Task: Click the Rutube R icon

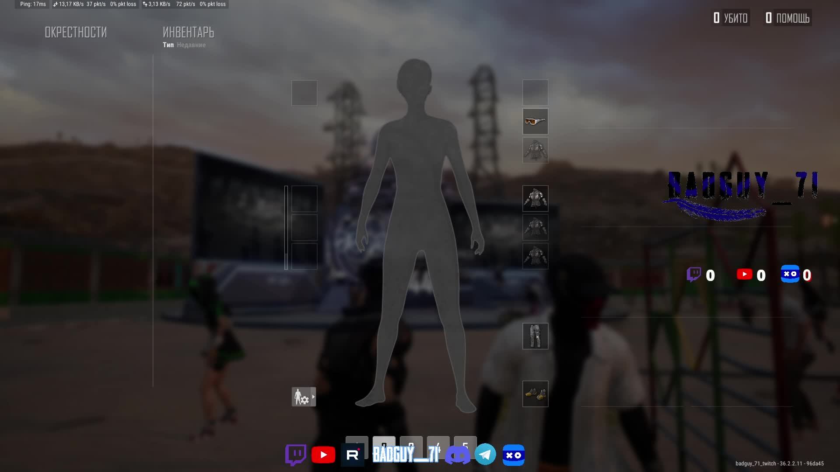Action: 352,455
